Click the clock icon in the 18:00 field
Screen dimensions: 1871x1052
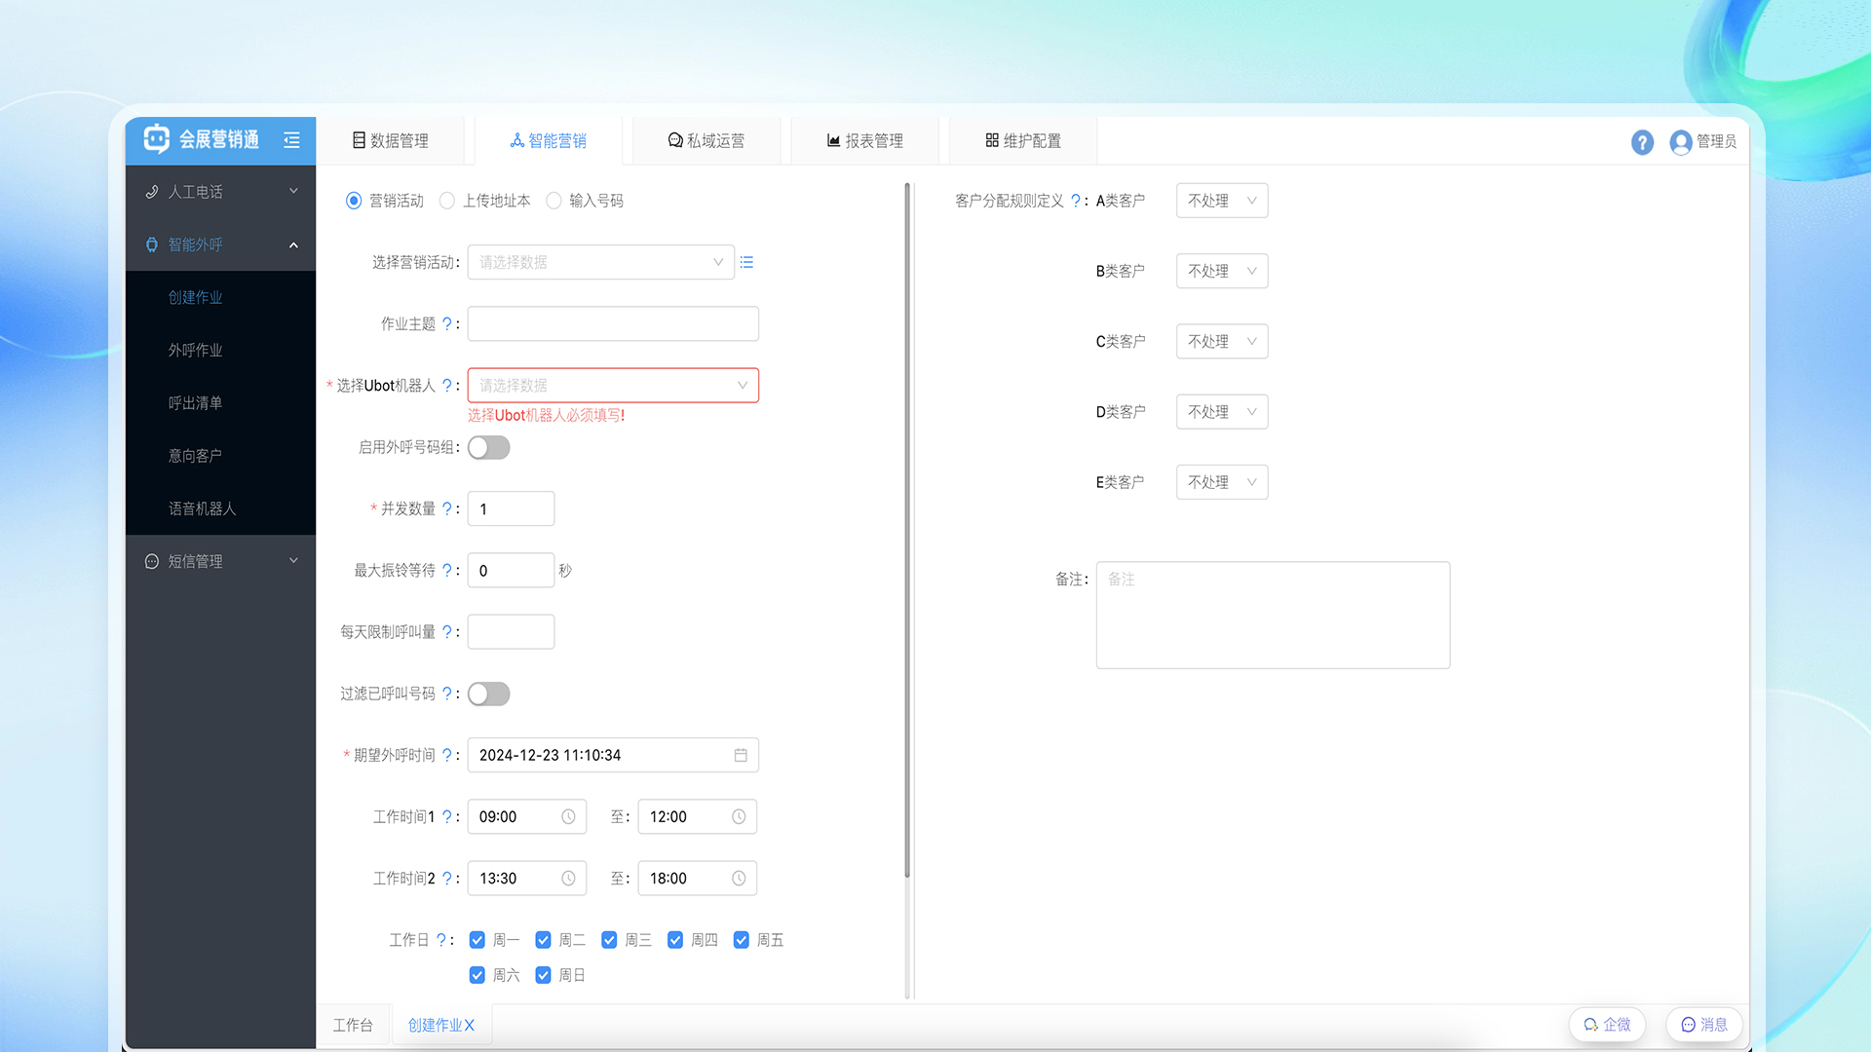739,879
